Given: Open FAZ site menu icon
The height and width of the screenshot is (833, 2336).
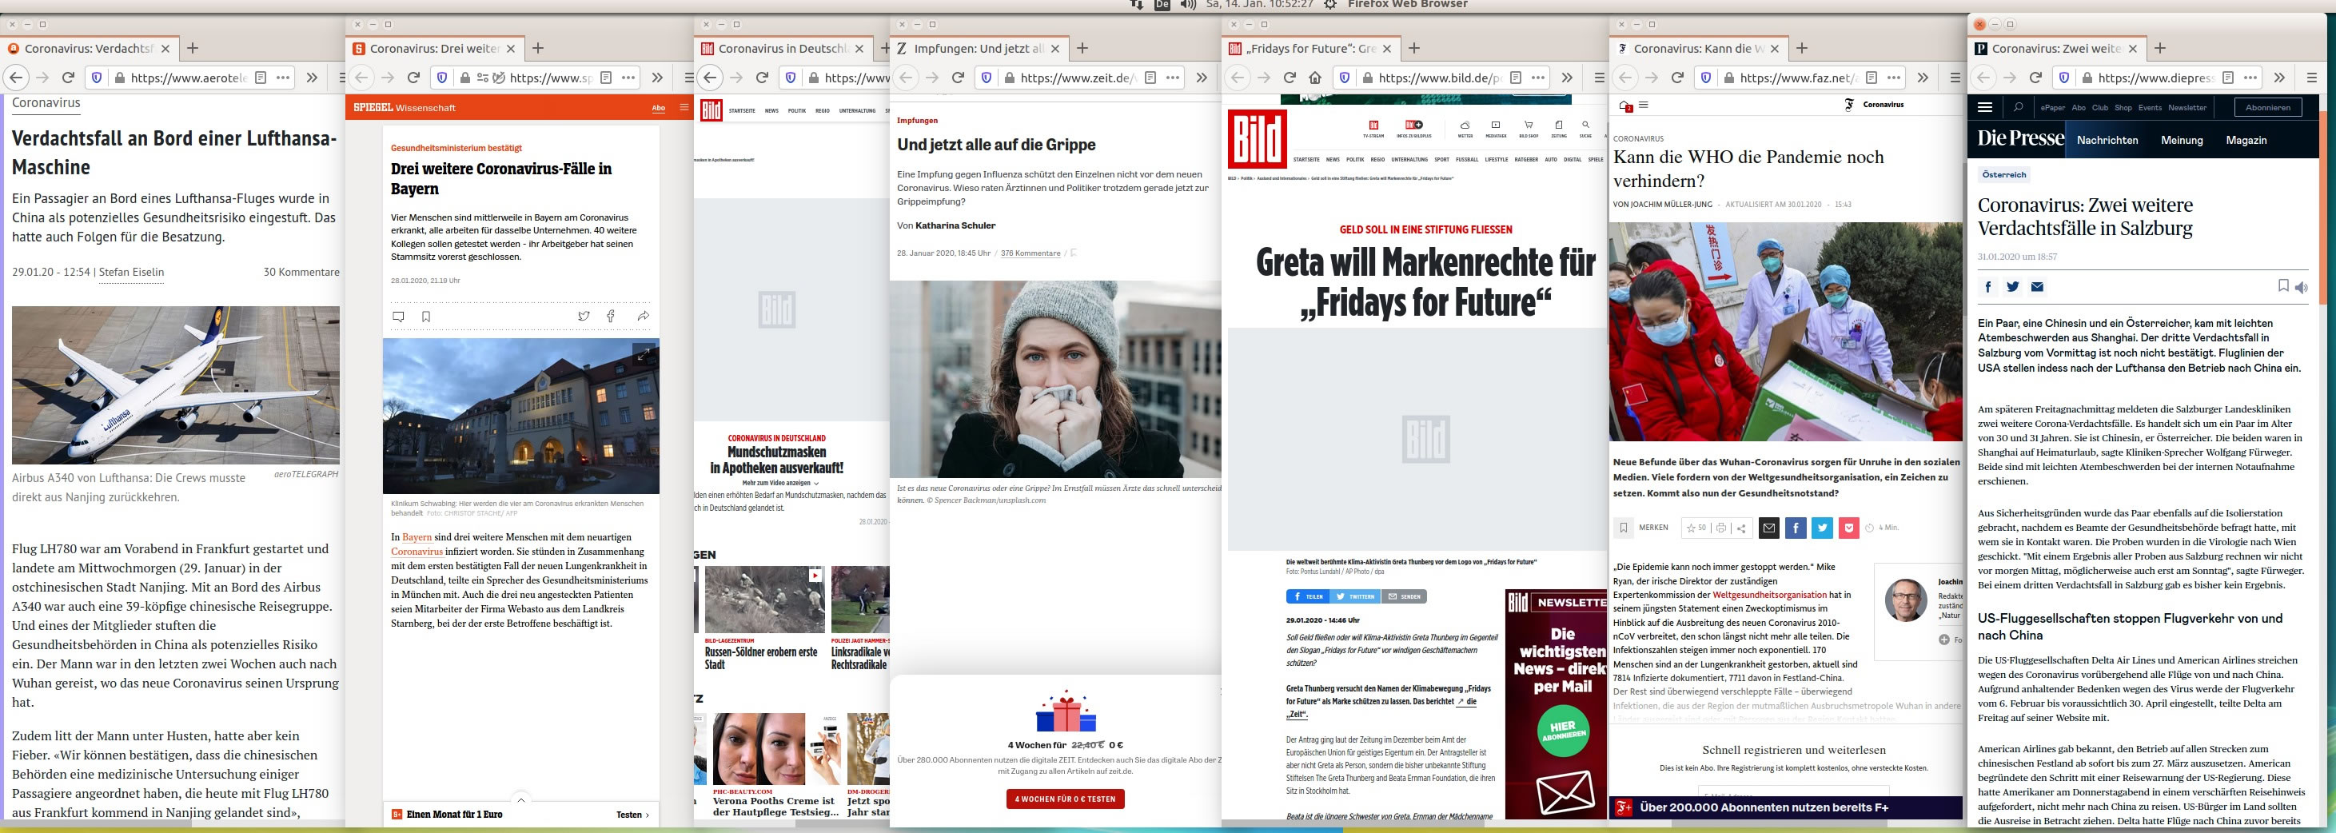Looking at the screenshot, I should 1643,106.
